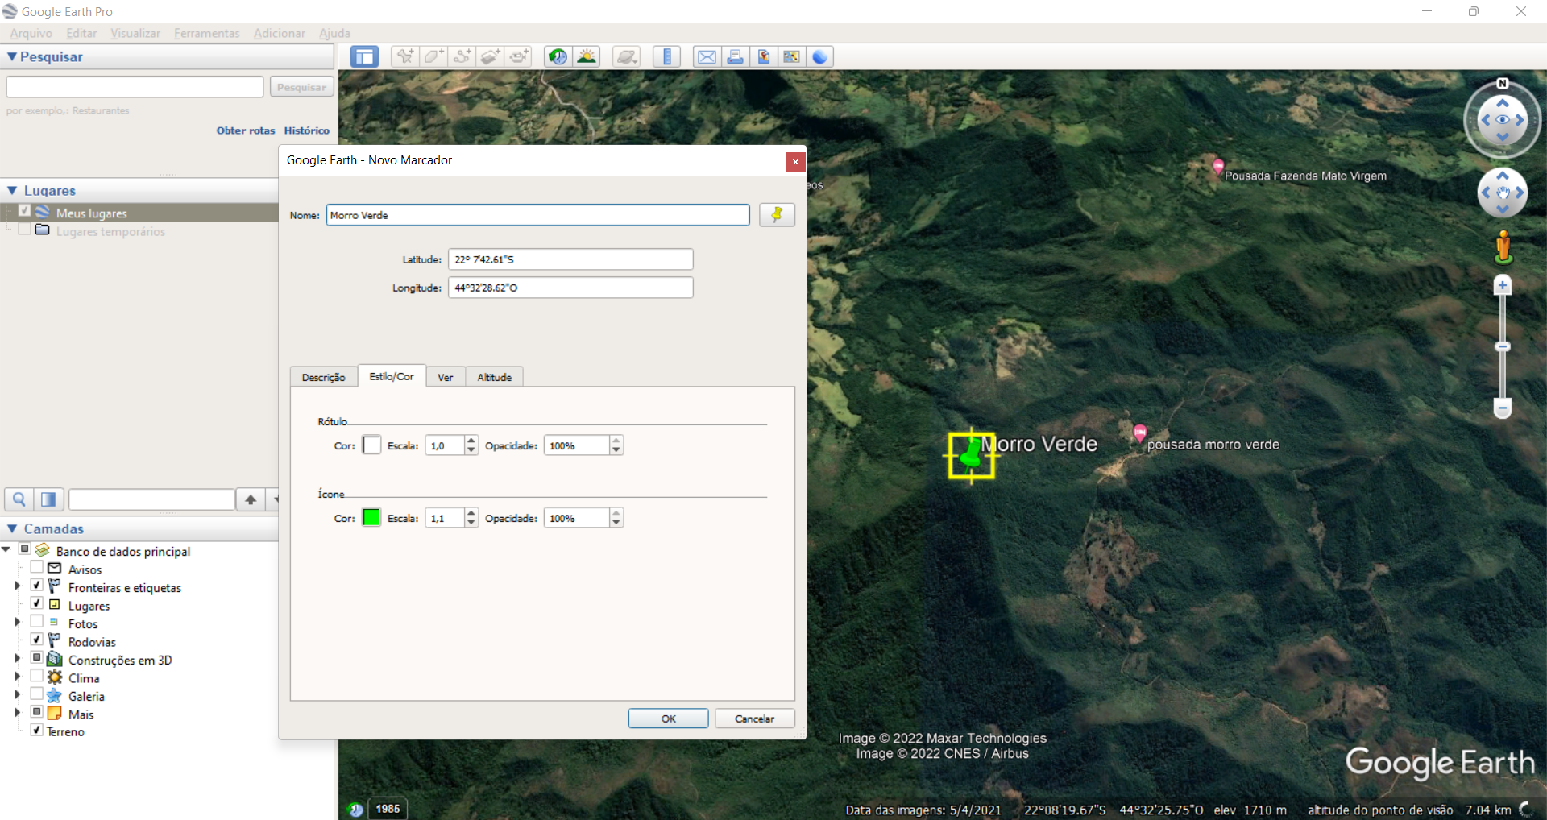
Task: Click the Latitude input field
Action: coord(570,259)
